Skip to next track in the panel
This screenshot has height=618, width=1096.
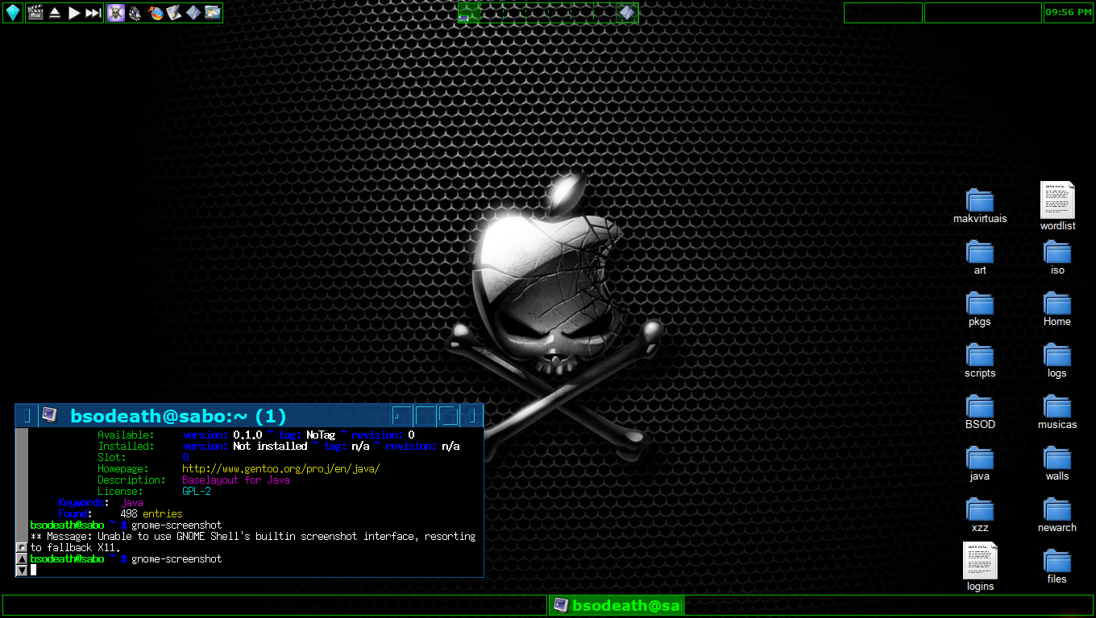click(x=93, y=13)
